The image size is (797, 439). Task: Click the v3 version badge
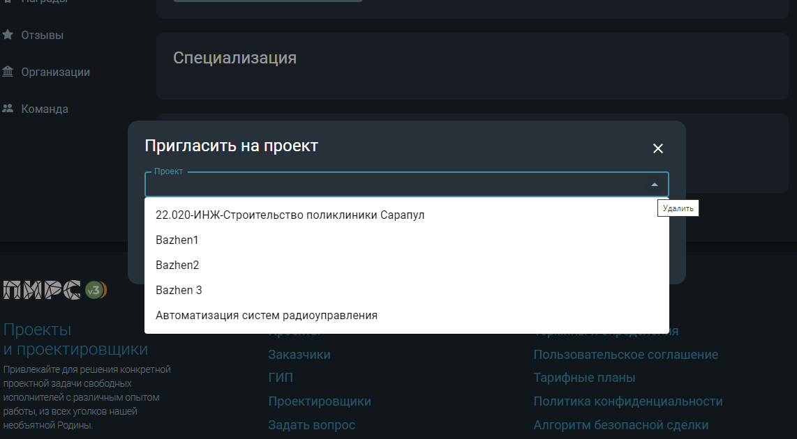(x=95, y=290)
